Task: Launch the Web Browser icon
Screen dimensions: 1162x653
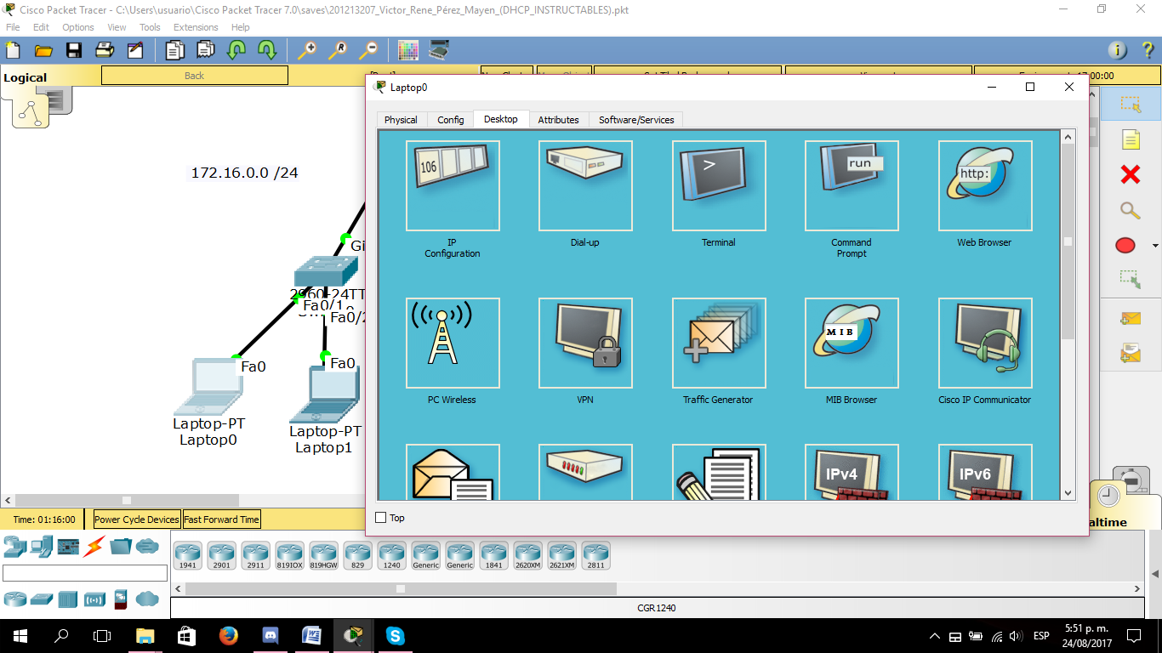Action: (985, 185)
